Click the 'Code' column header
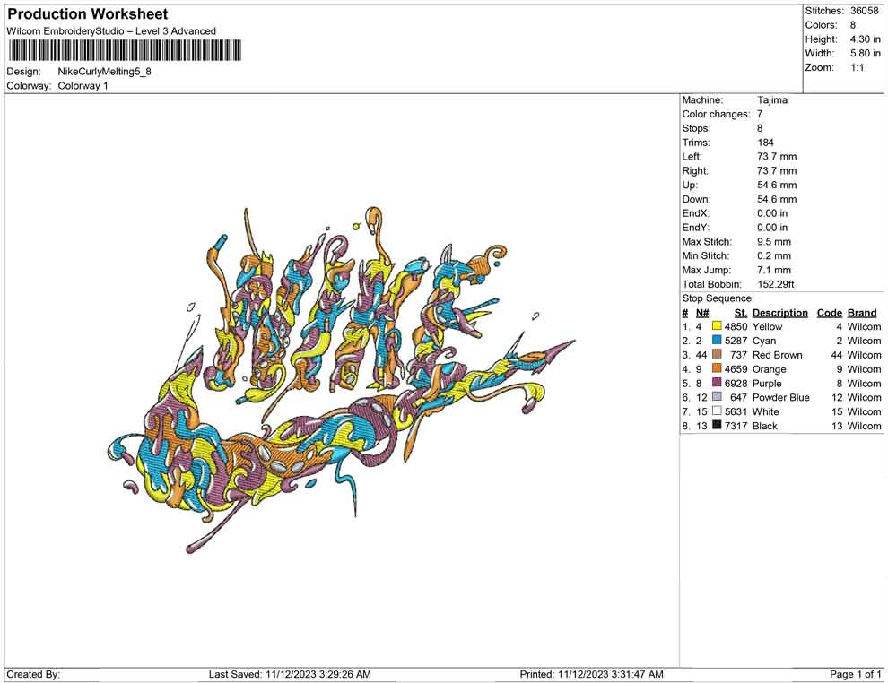 pos(829,313)
